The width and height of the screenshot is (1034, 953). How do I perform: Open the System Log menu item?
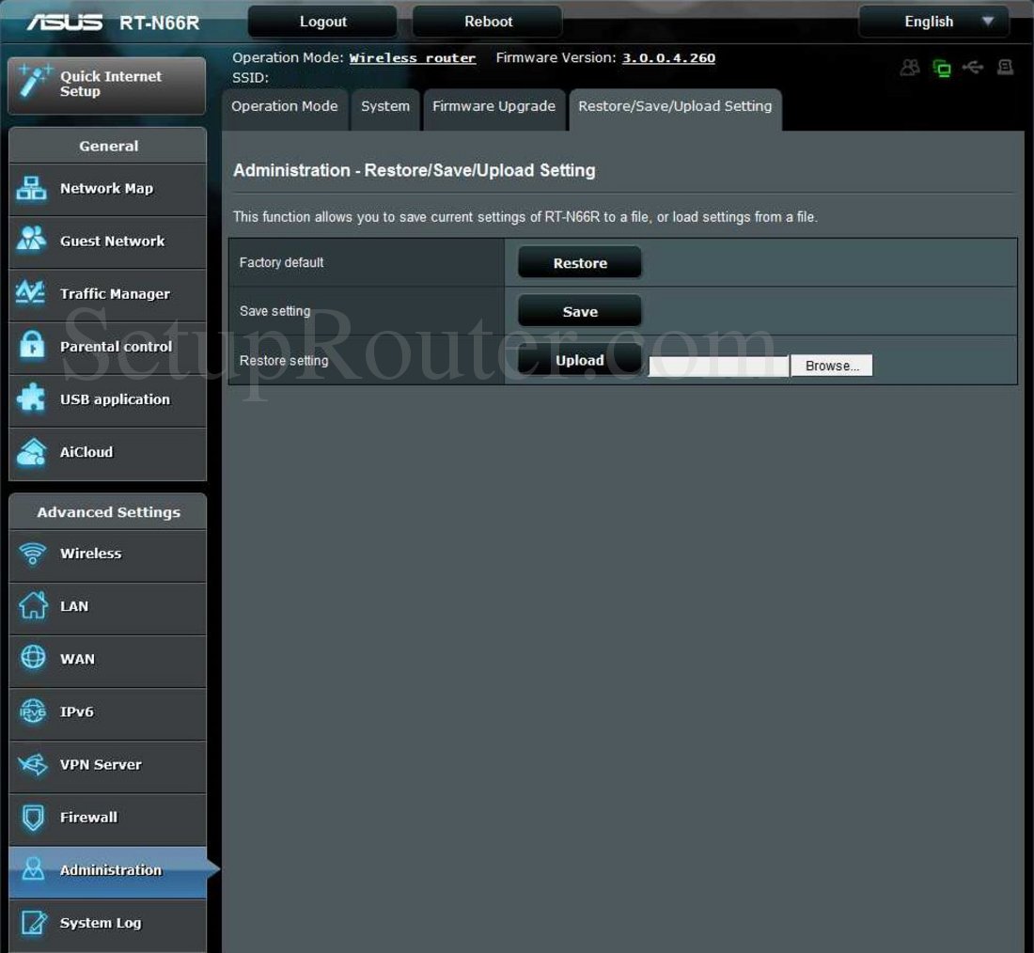[107, 925]
